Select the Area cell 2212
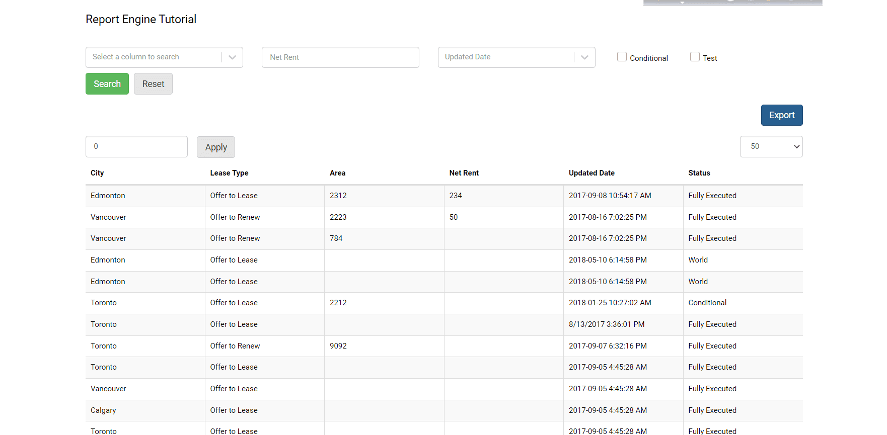The height and width of the screenshot is (435, 887). [384, 303]
